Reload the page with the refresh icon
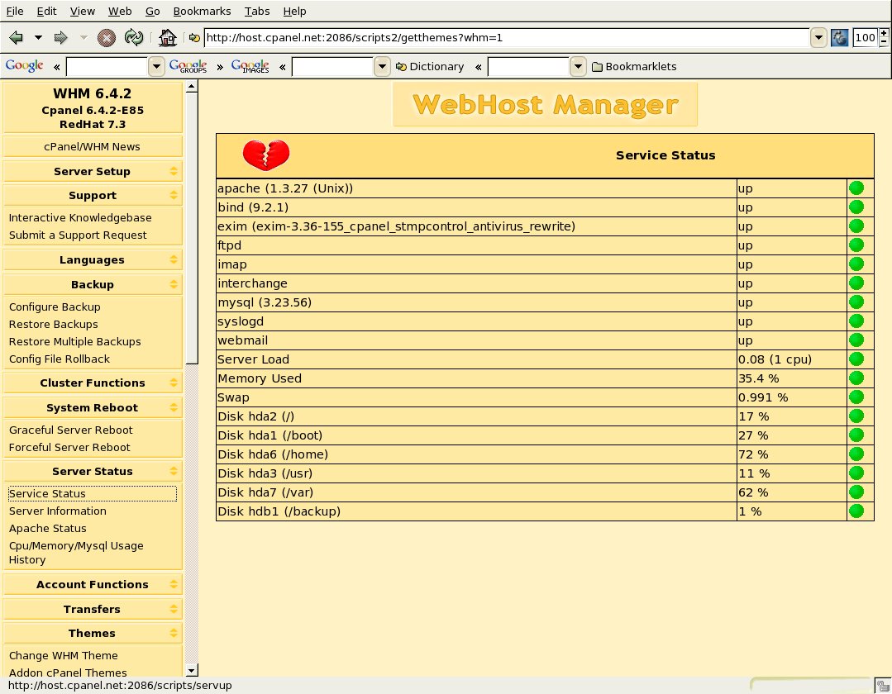This screenshot has height=694, width=892. [x=133, y=37]
